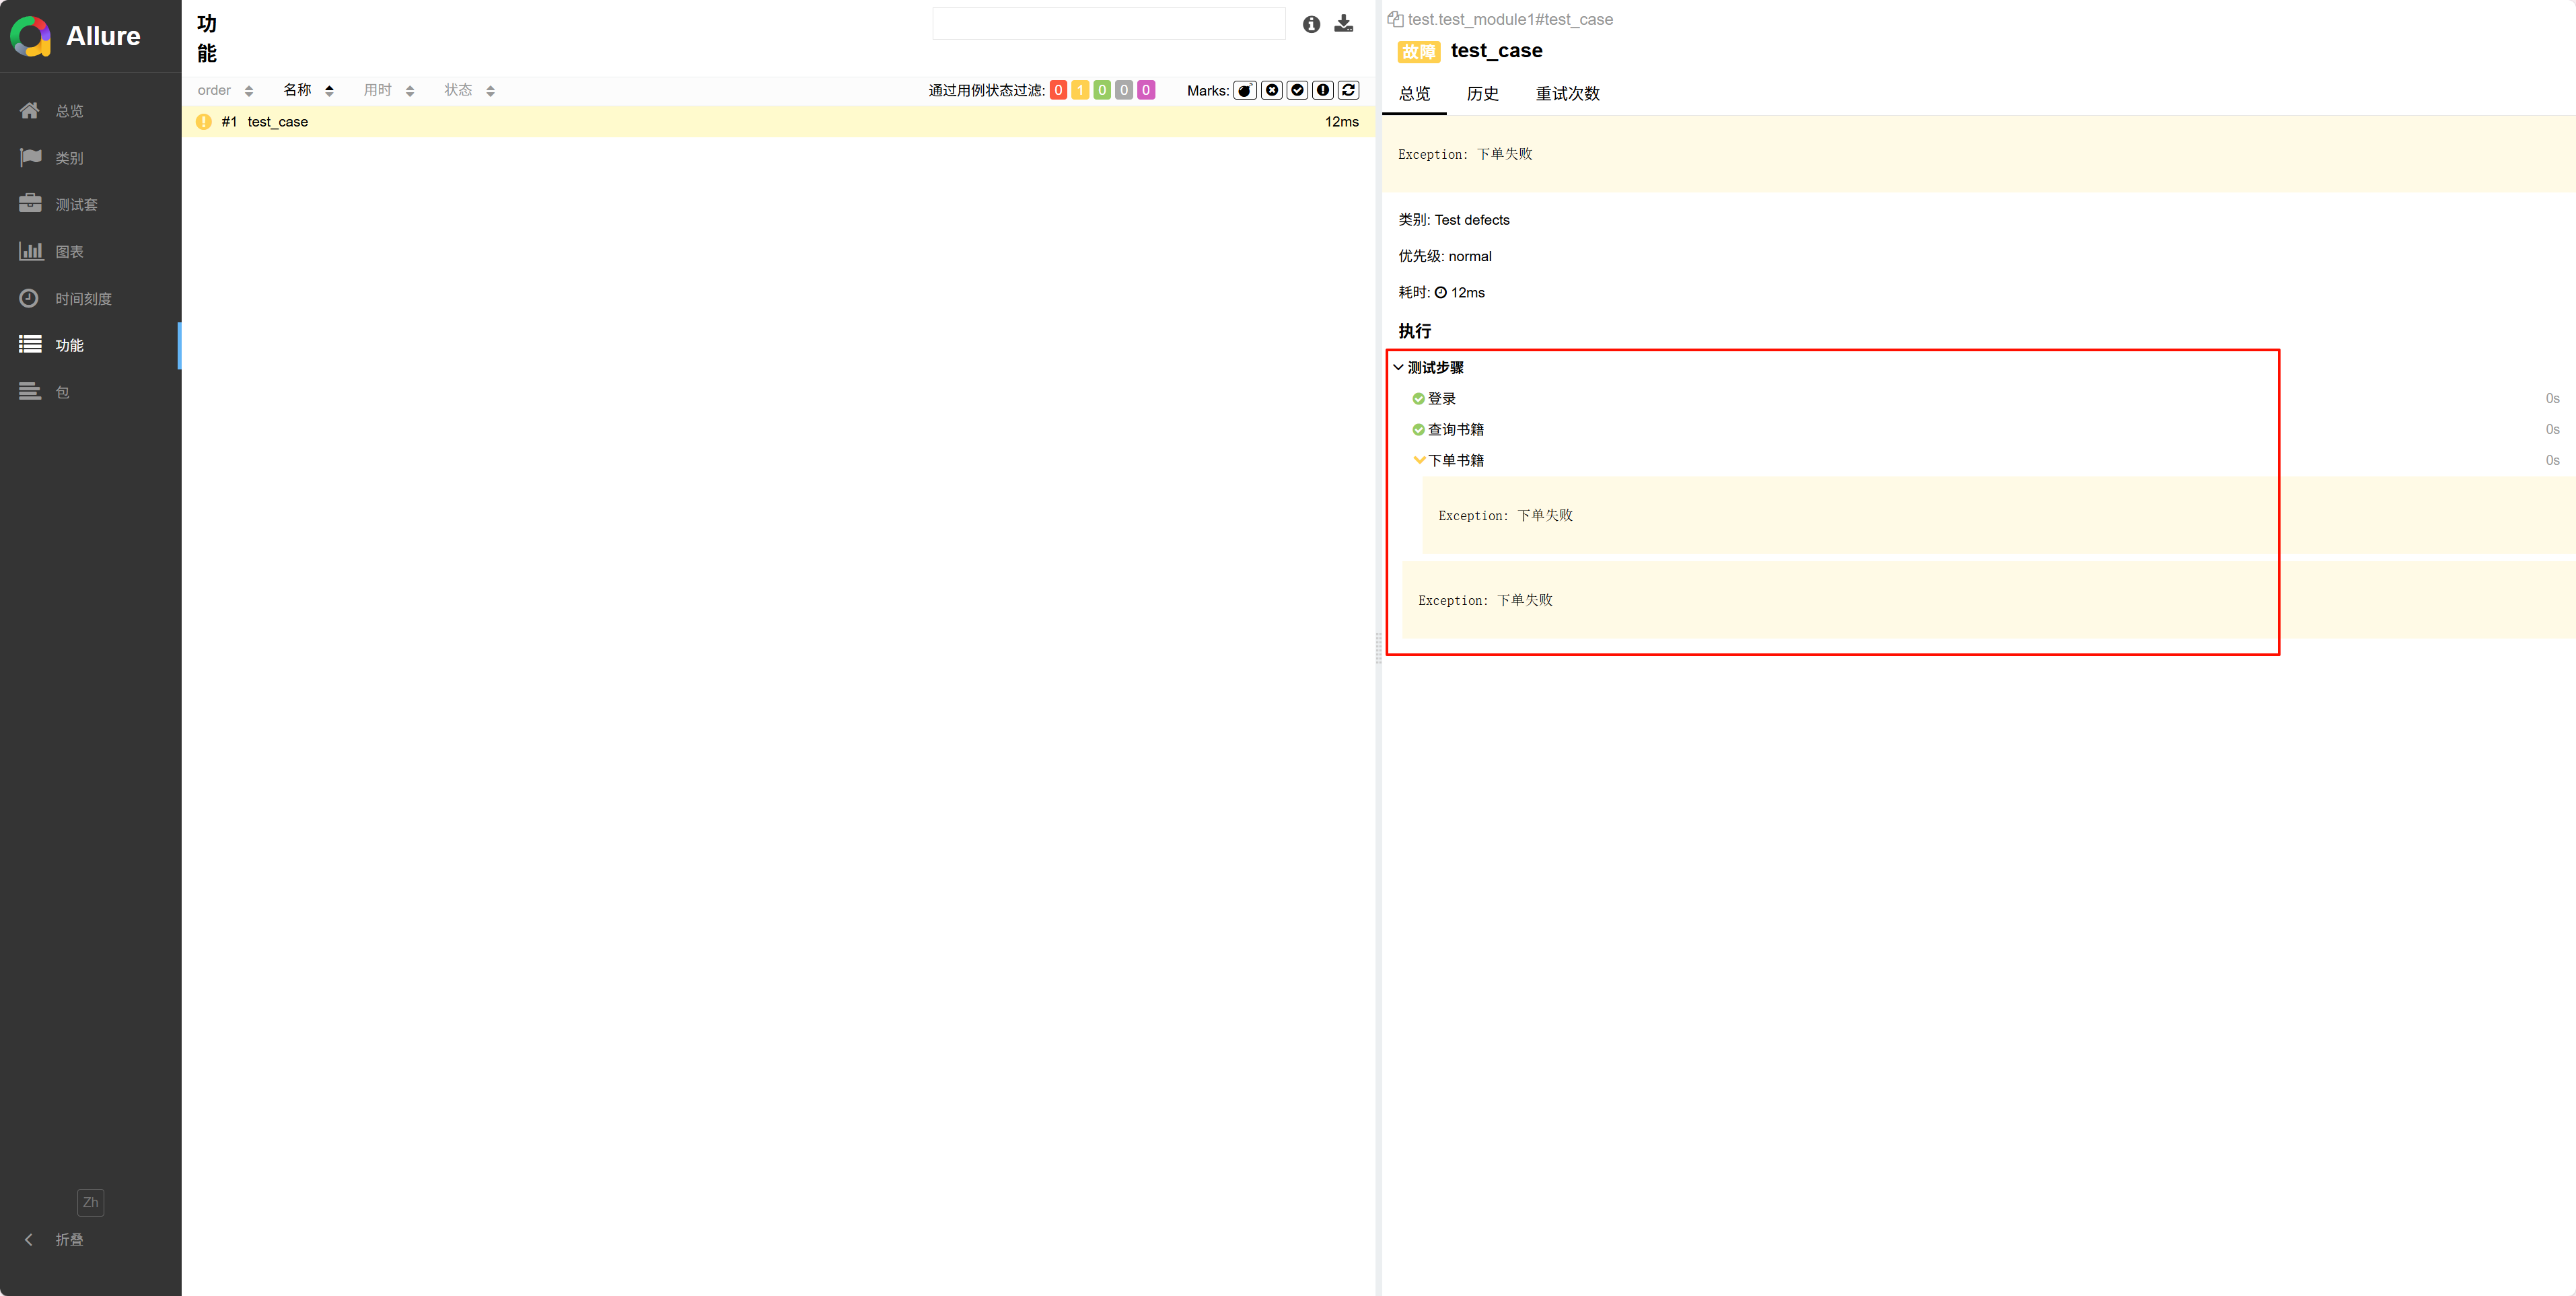2576x1296 pixels.
Task: Toggle the retries refresh mark filter
Action: 1349,90
